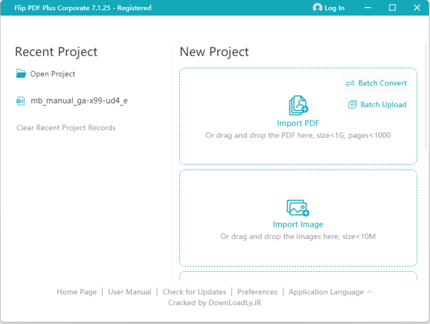The width and height of the screenshot is (430, 324).
Task: Click the Open Project folder icon
Action: coord(21,74)
